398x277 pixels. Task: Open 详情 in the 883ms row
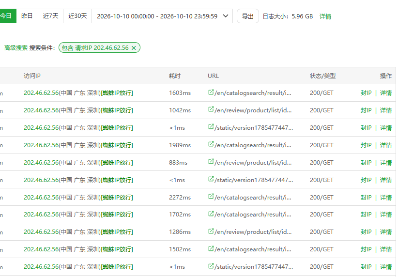[x=386, y=163]
